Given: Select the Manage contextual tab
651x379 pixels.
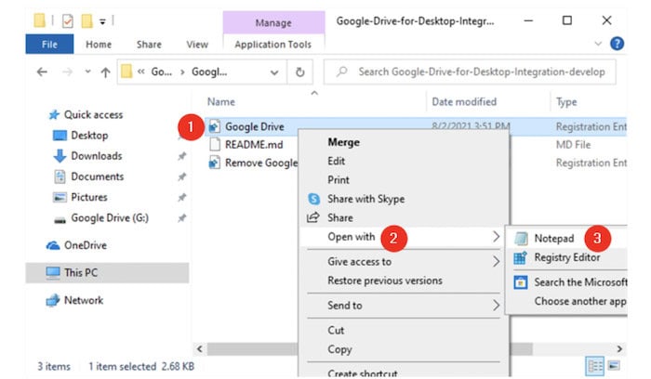Looking at the screenshot, I should click(x=273, y=23).
